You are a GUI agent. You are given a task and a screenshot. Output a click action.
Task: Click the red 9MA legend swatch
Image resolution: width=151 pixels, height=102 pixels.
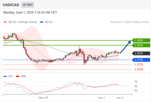pyautogui.click(x=17, y=76)
